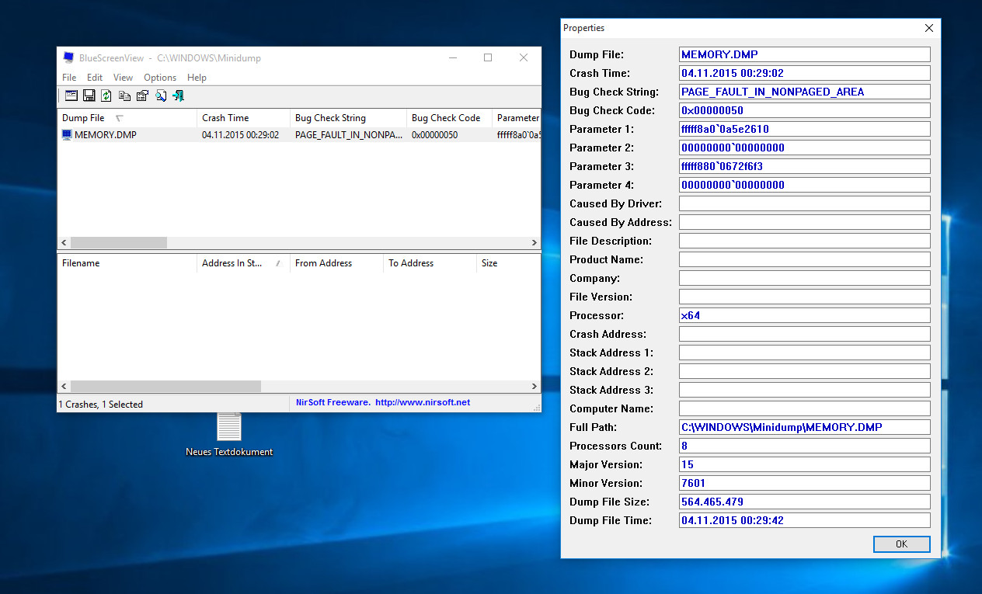Open the Options menu

click(x=160, y=78)
